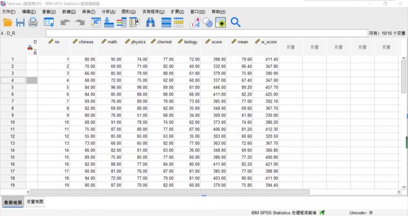Select row header 10
This screenshot has width=408, height=216.
click(13, 122)
